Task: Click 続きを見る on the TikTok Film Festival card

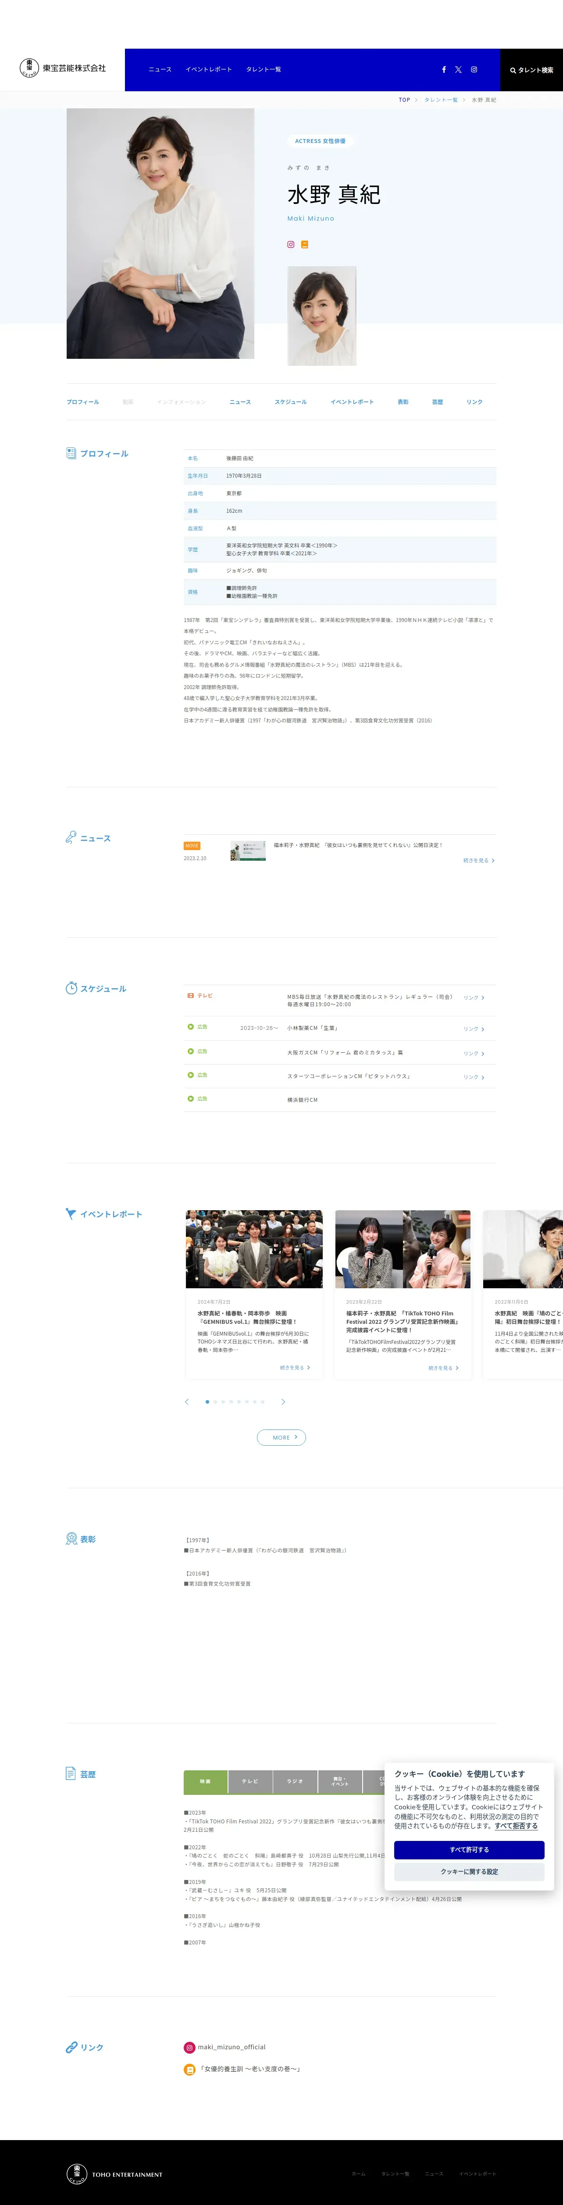Action: point(444,1368)
